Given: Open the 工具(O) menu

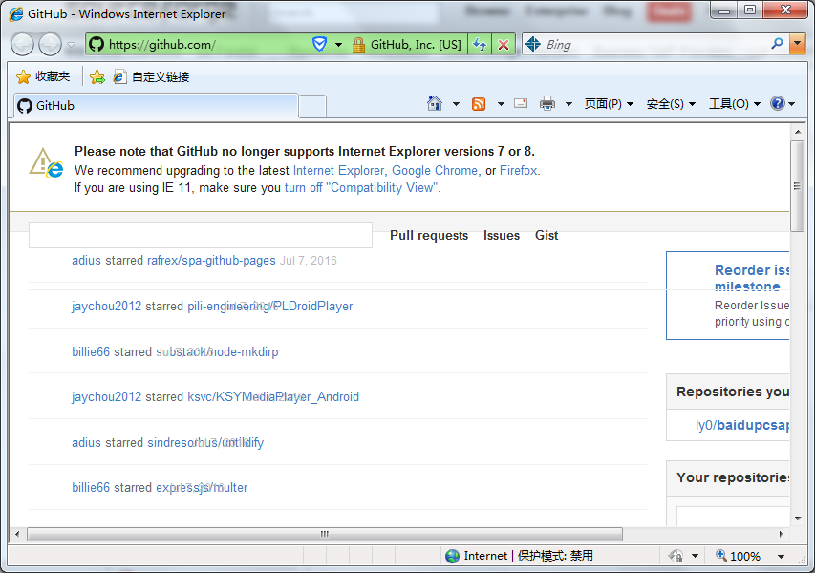Looking at the screenshot, I should [735, 104].
